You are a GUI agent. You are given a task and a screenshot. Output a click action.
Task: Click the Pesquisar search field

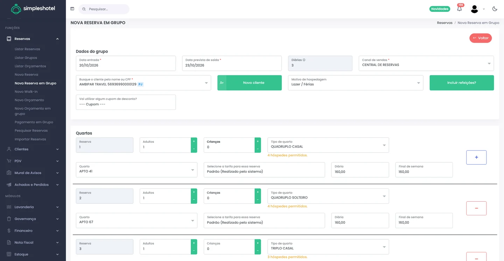104,9
